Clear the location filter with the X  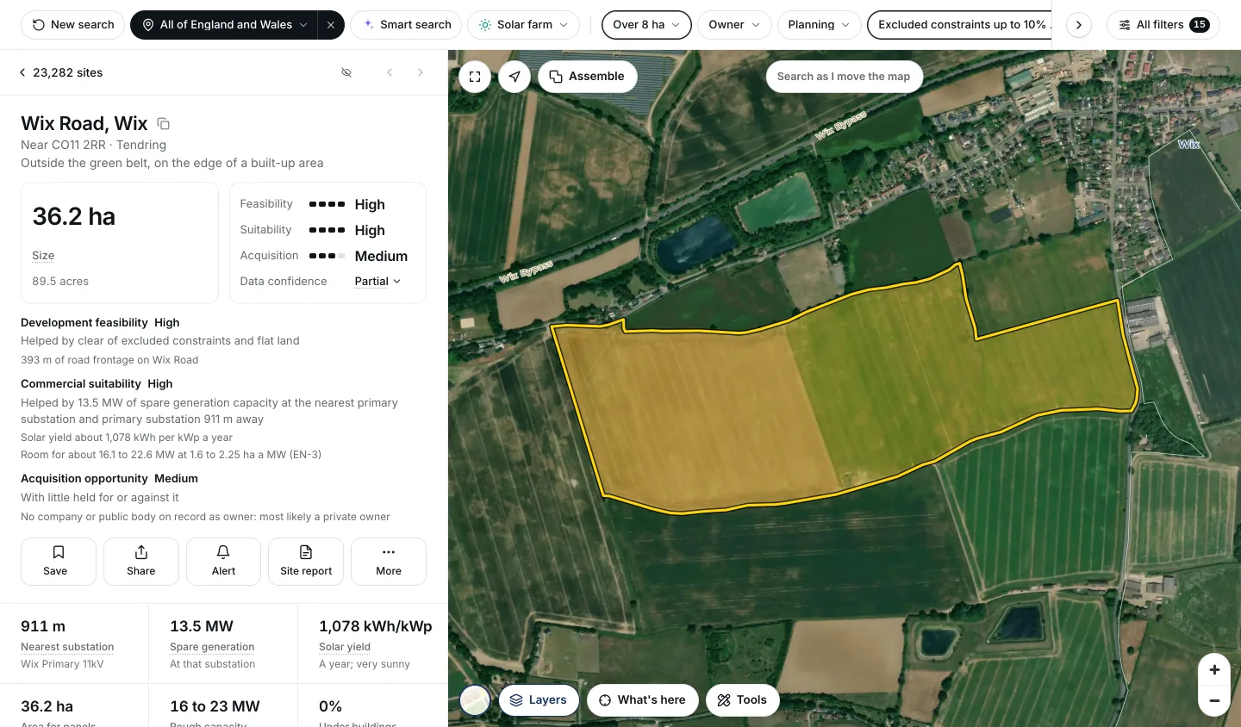331,25
